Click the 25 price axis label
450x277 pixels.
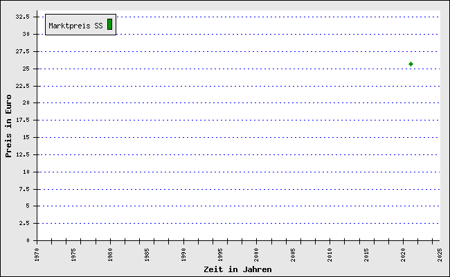tap(25, 69)
